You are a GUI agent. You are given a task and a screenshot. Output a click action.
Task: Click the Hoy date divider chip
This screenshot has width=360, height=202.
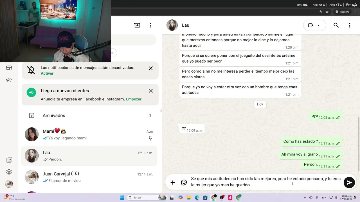(260, 104)
